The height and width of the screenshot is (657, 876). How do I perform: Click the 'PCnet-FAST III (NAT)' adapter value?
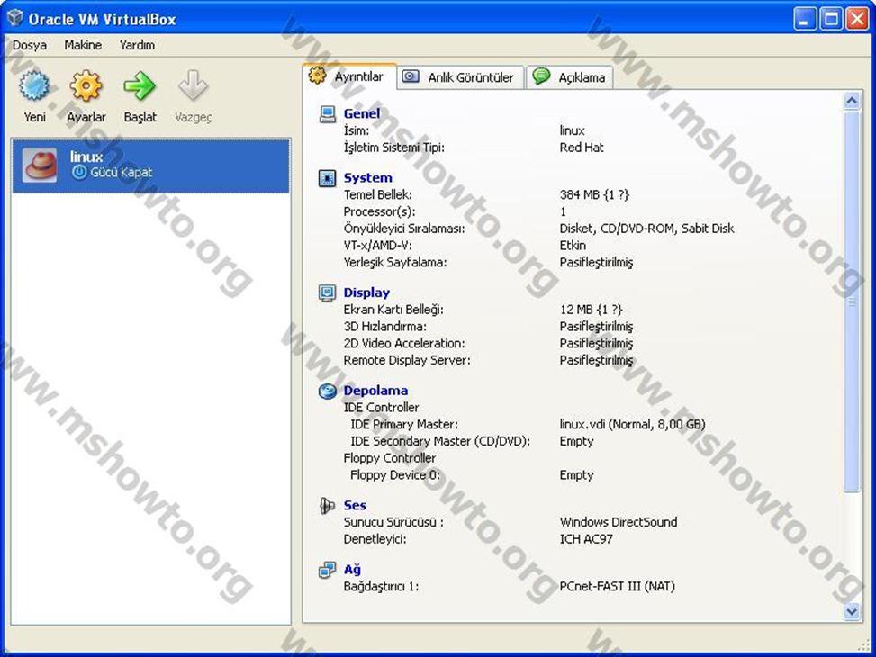pyautogui.click(x=618, y=587)
